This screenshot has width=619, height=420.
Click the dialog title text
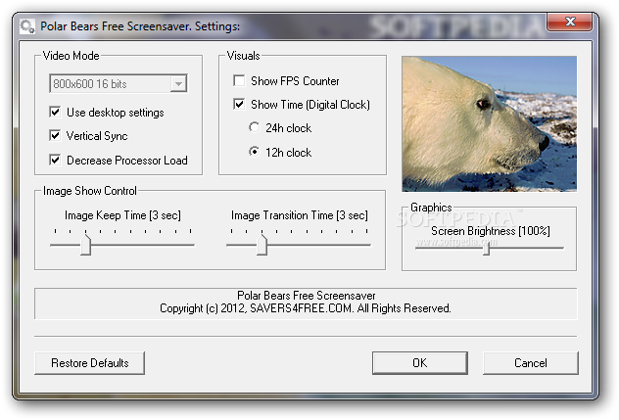[x=140, y=26]
